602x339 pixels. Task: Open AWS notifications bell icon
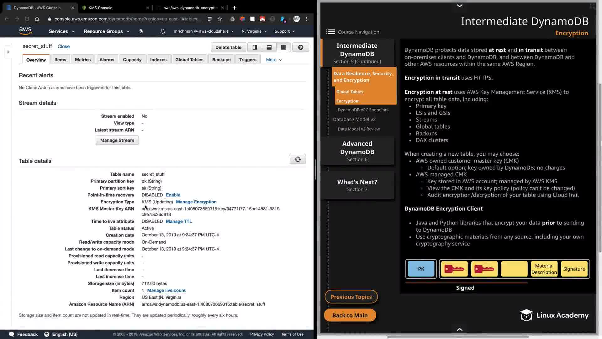[162, 31]
